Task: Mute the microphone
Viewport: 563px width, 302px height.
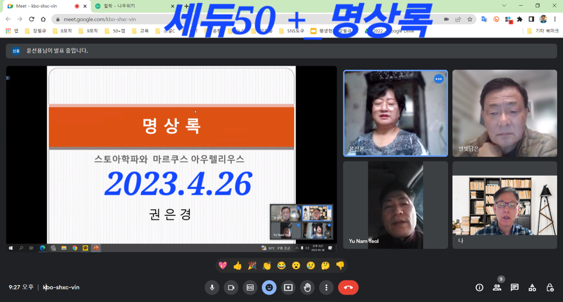Action: coord(212,287)
